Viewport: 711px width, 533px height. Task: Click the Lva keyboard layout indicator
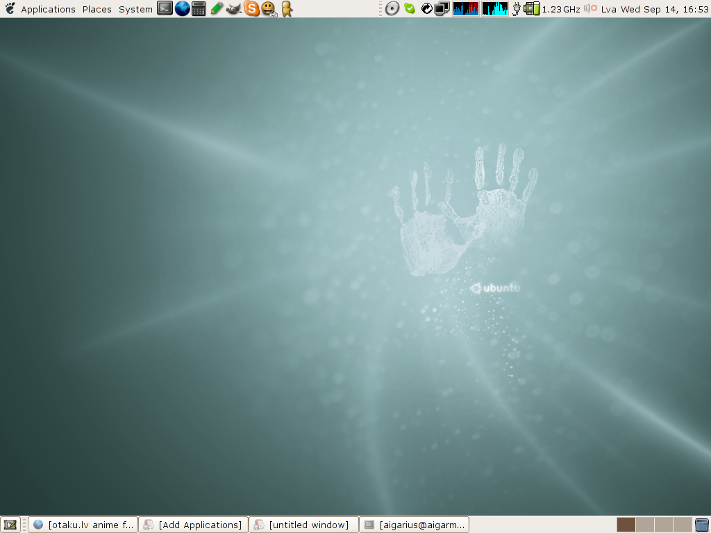[608, 9]
